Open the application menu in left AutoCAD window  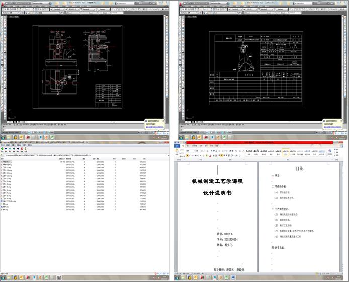coord(3,4)
